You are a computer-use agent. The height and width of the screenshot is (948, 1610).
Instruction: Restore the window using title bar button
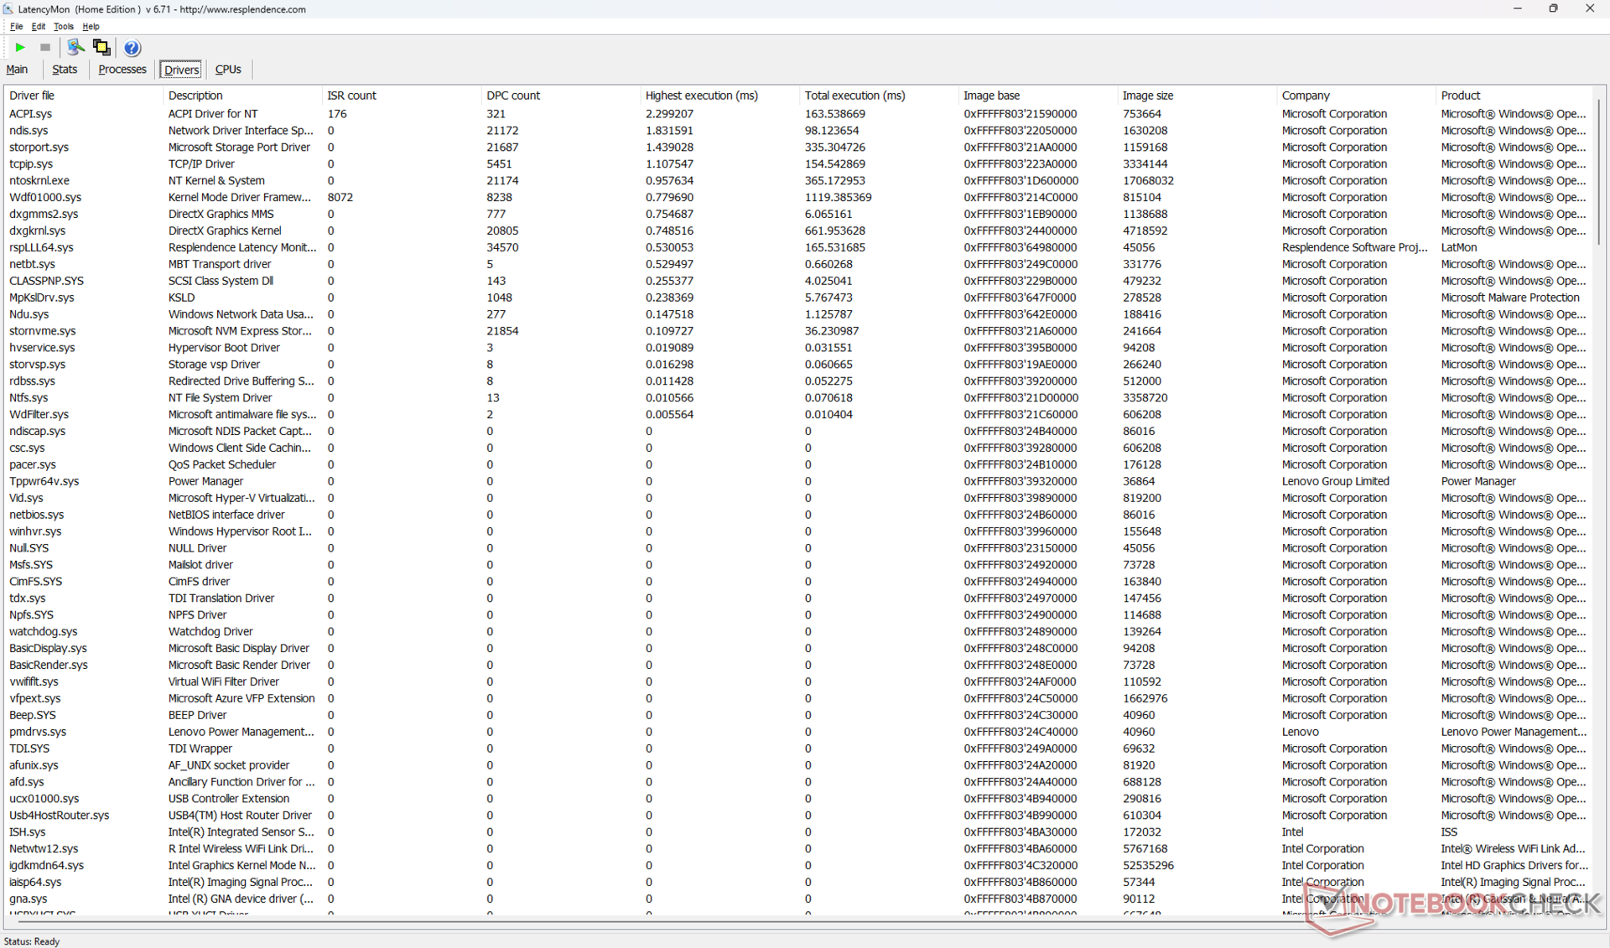1553,8
